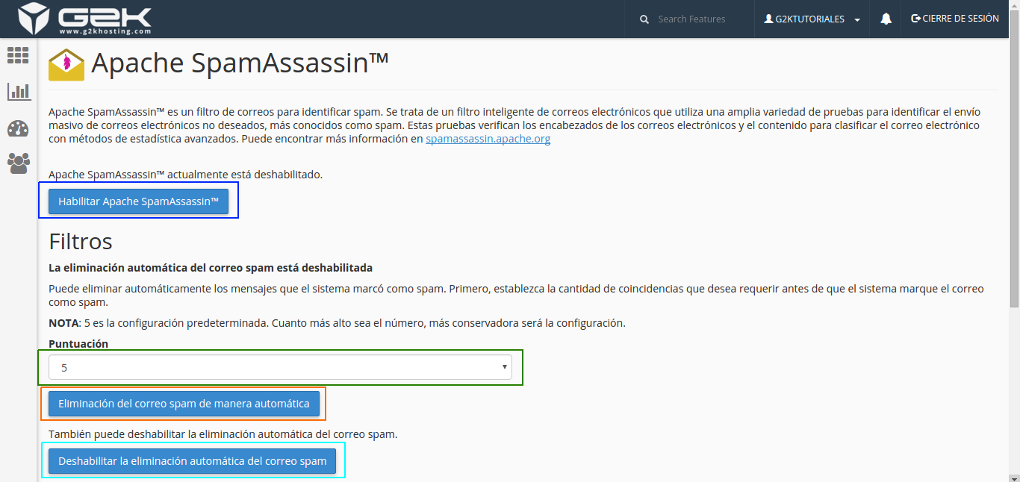Open user manager people icon in sidebar
The image size is (1020, 482).
tap(19, 163)
